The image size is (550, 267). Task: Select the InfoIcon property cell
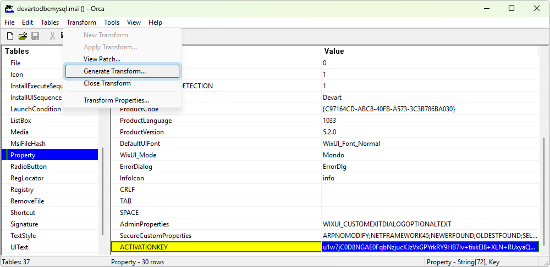216,178
